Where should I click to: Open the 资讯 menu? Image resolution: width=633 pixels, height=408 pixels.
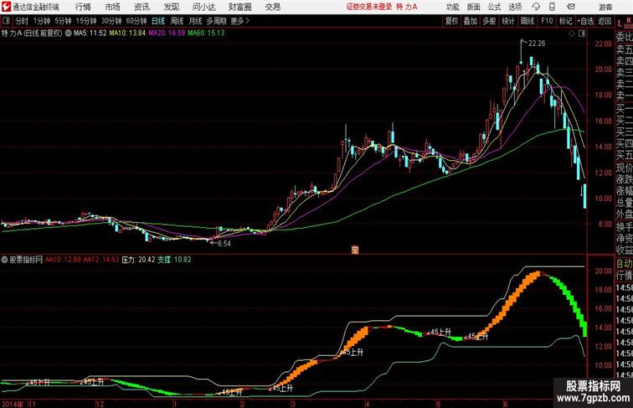click(142, 7)
